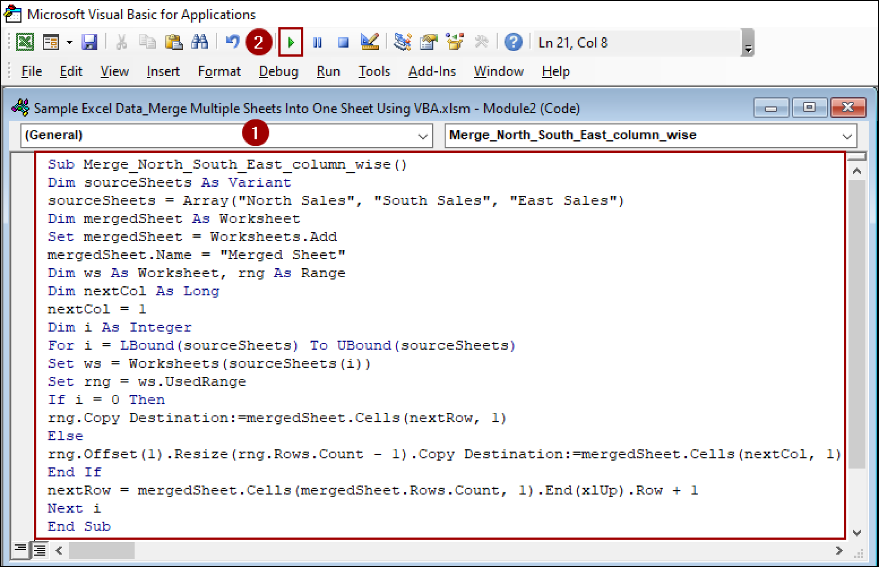Open VBA Help with the question mark button
This screenshot has width=879, height=567.
(x=513, y=42)
